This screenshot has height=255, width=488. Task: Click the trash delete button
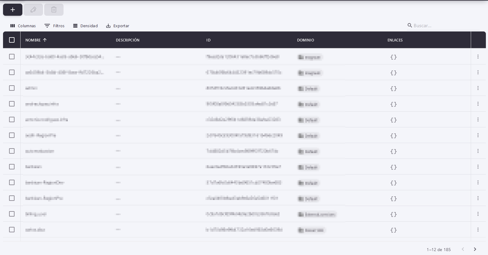click(54, 10)
